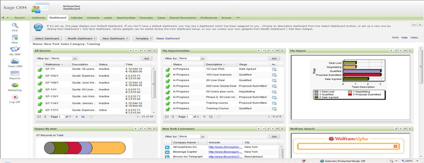Open Marketing from the sidebar
This screenshot has width=424, height=163.
point(15,87)
